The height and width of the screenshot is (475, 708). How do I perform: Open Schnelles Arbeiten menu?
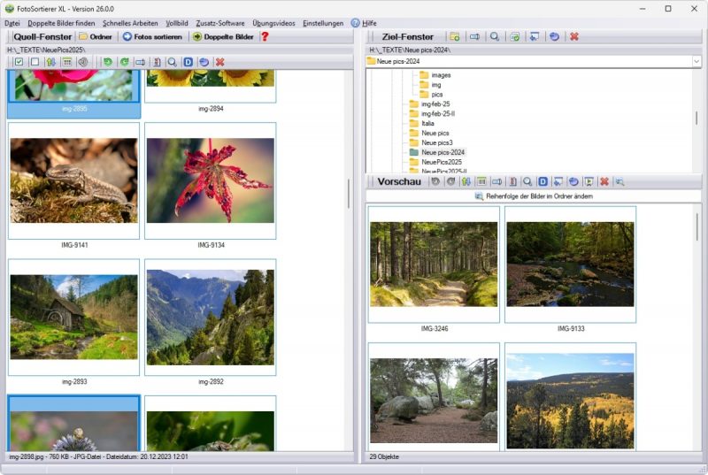point(130,23)
